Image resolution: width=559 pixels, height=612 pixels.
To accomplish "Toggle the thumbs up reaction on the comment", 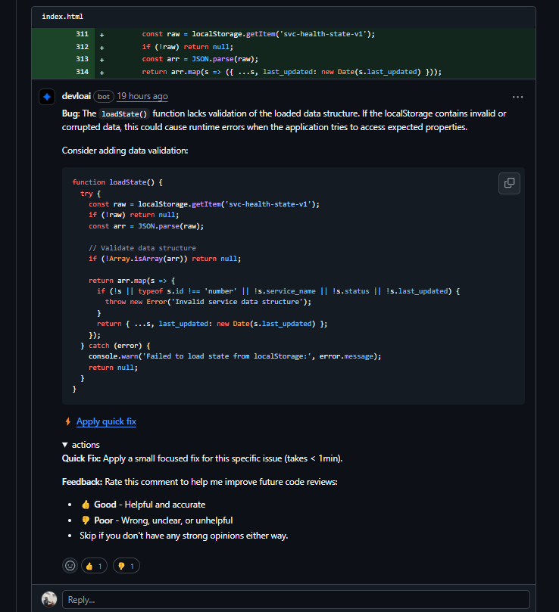I will coord(95,565).
